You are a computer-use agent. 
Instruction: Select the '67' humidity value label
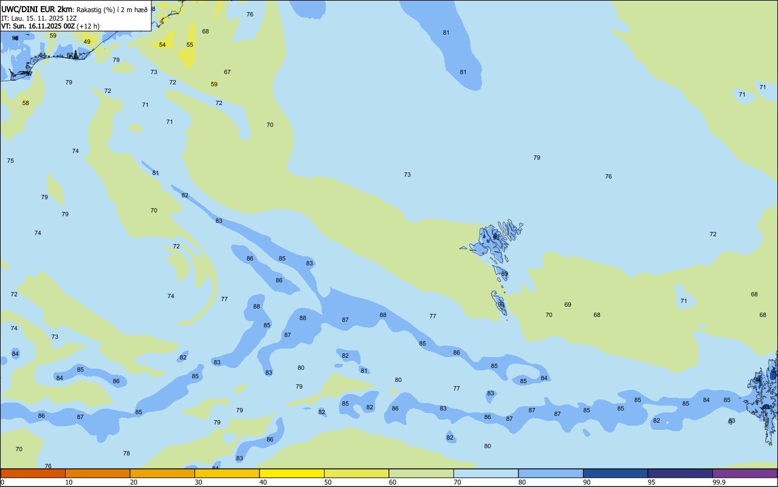coord(227,72)
